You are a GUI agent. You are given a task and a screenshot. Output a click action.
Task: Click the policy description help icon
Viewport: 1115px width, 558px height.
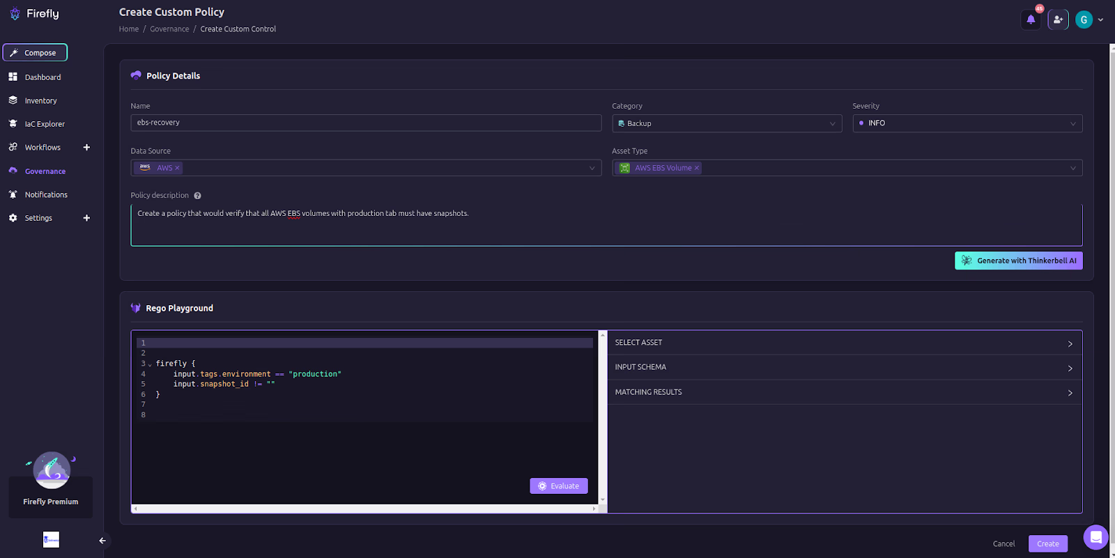[197, 196]
